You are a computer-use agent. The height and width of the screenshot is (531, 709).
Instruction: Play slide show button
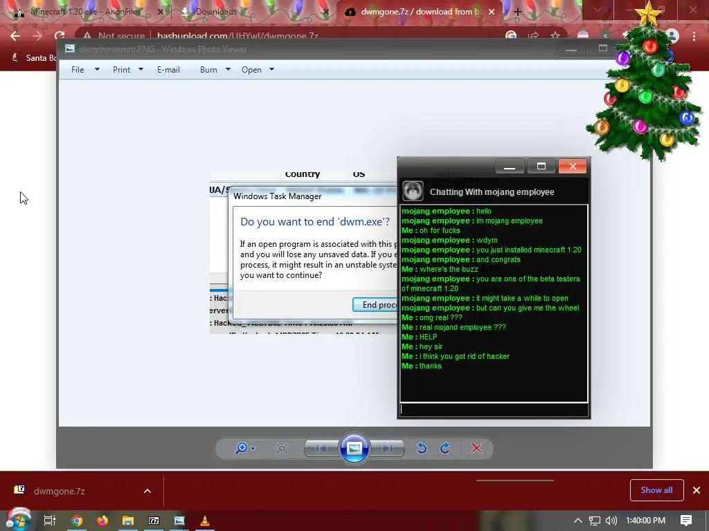(x=354, y=448)
